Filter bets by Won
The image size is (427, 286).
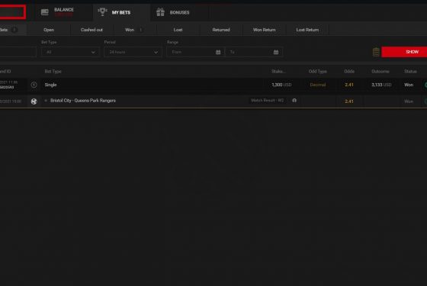click(130, 30)
